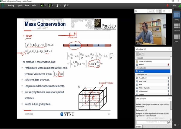Switch to the Sharing layout
The image size is (181, 129).
pos(176,15)
